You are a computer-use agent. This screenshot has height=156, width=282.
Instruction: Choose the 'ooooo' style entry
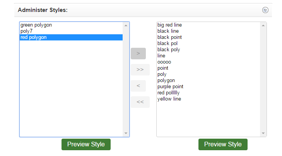tap(164, 62)
